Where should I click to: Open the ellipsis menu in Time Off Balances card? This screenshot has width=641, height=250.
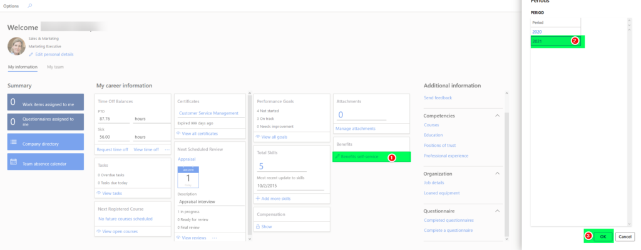pos(167,149)
